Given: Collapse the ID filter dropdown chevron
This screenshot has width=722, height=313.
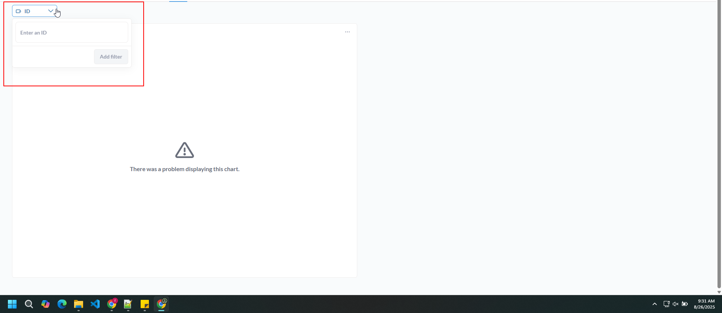Looking at the screenshot, I should pos(50,11).
